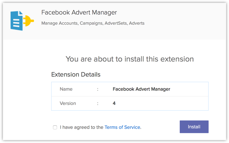Screen dimensions: 229x143
Task: Click the Version label in details table
Action: coord(68,103)
